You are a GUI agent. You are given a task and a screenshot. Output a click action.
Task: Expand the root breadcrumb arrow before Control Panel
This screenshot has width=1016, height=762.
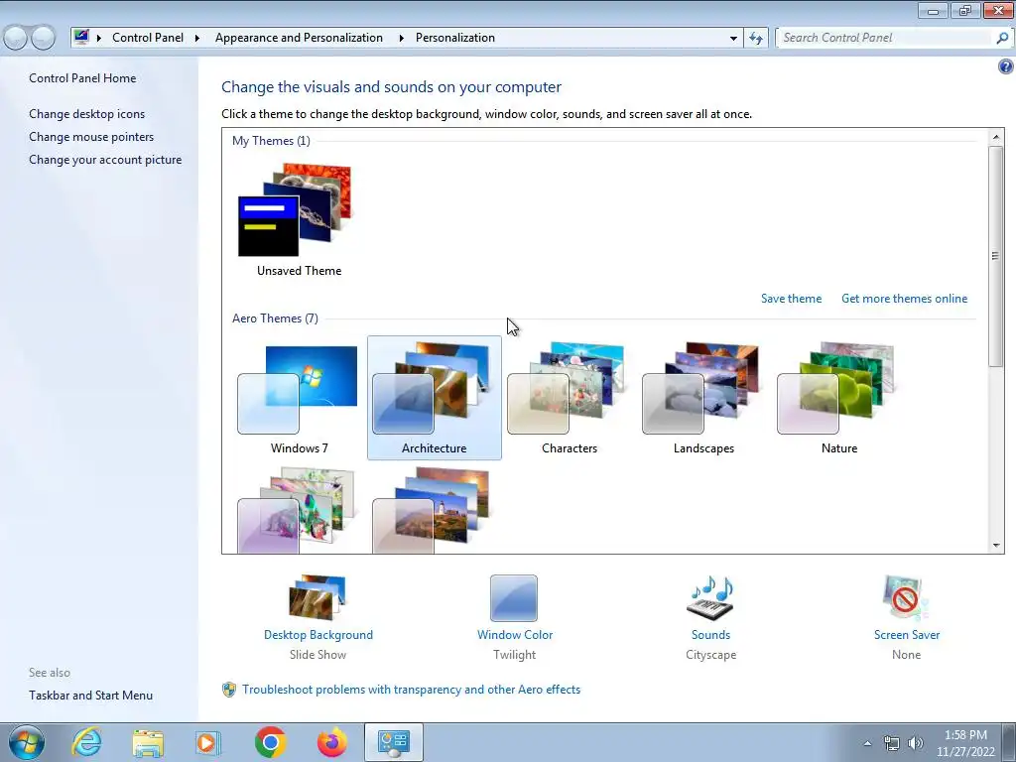tap(99, 38)
